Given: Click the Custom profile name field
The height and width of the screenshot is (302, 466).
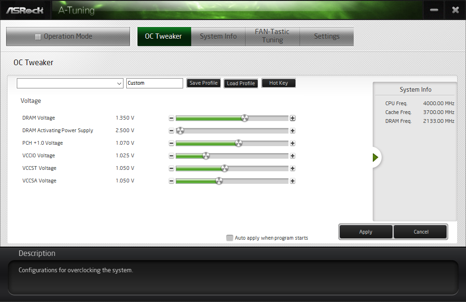Looking at the screenshot, I should click(155, 83).
